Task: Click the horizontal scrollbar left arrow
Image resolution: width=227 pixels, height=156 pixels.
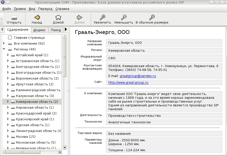Action: (4, 152)
